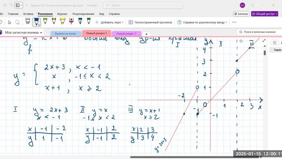Click the vertical scrollbar up arrow

(x=265, y=46)
